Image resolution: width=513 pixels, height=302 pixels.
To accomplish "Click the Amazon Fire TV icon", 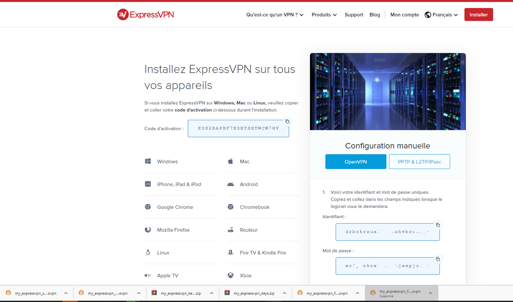I will click(x=230, y=252).
